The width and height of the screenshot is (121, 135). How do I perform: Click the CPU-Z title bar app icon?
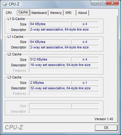point(5,4)
